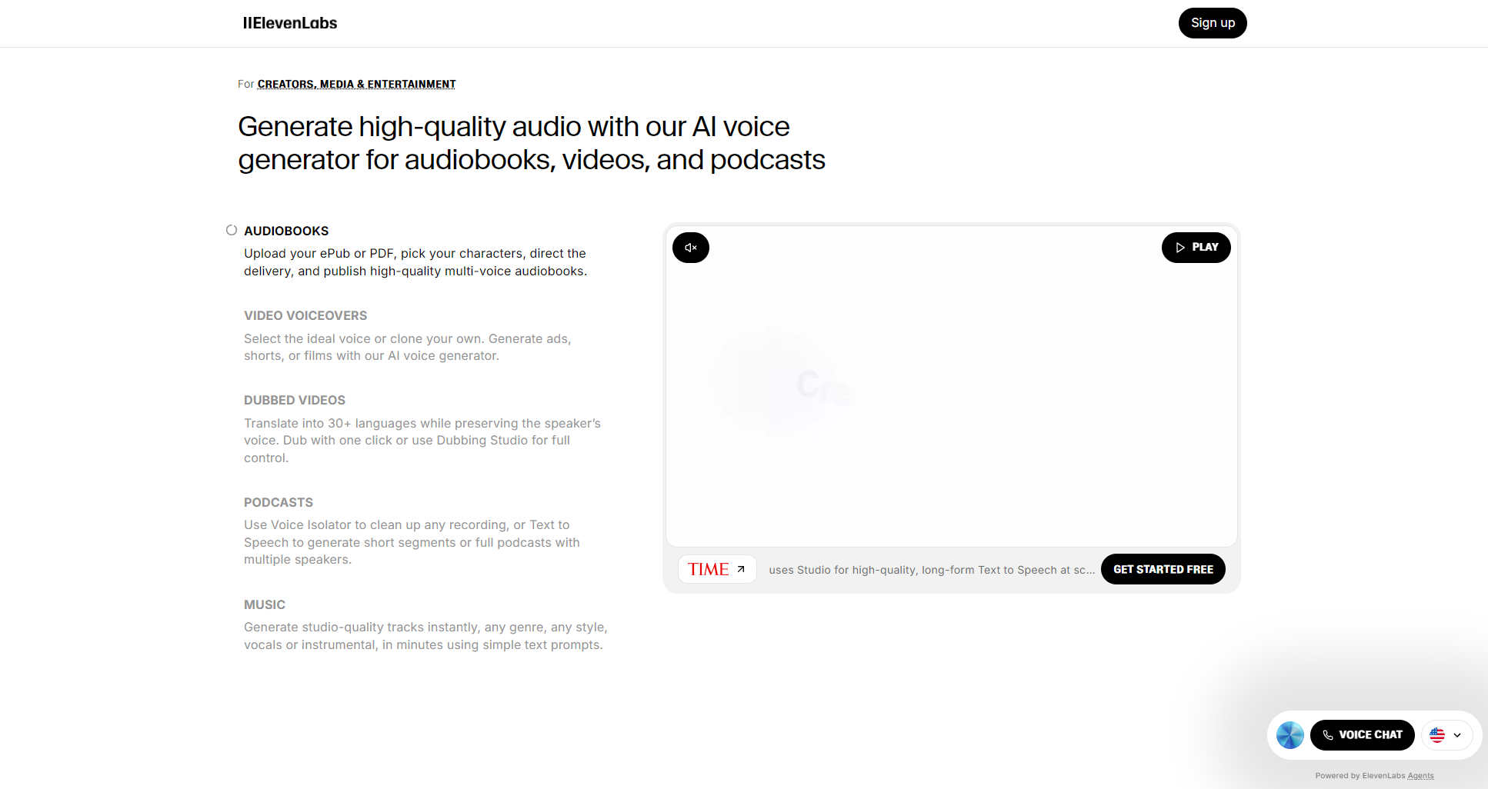Click the circular indicator beside Audiobooks
1488x789 pixels.
pyautogui.click(x=231, y=230)
